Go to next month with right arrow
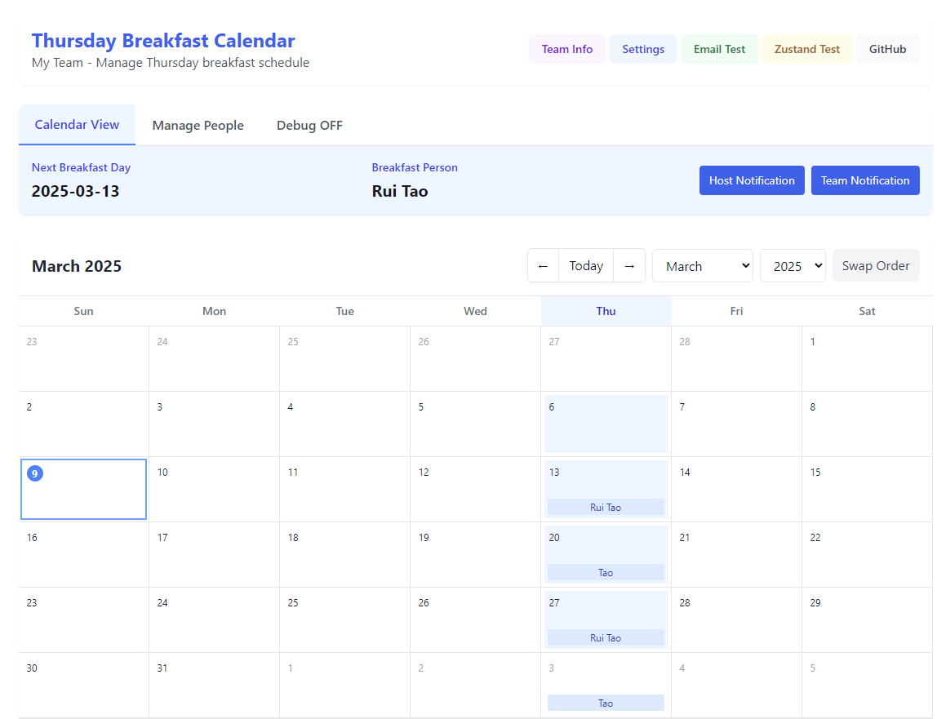This screenshot has height=719, width=937. pyautogui.click(x=629, y=266)
